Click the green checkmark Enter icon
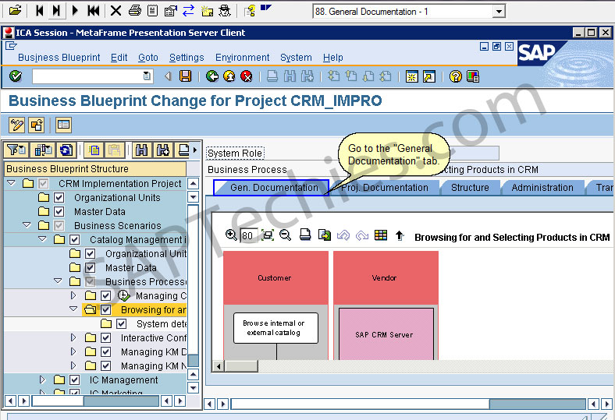The height and width of the screenshot is (420, 615). coord(16,76)
